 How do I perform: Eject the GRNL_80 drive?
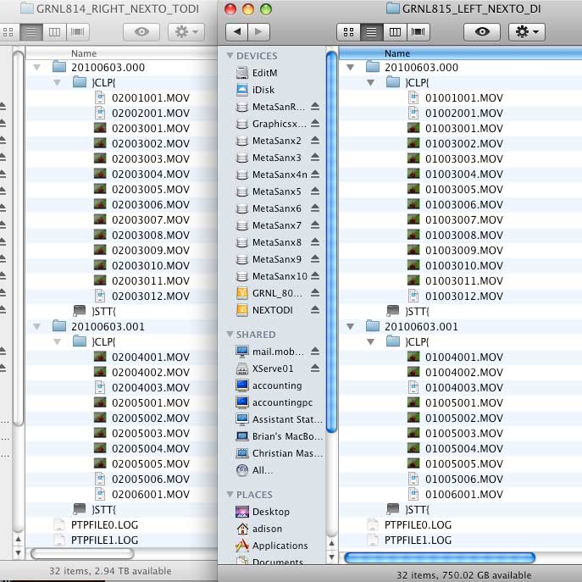315,293
